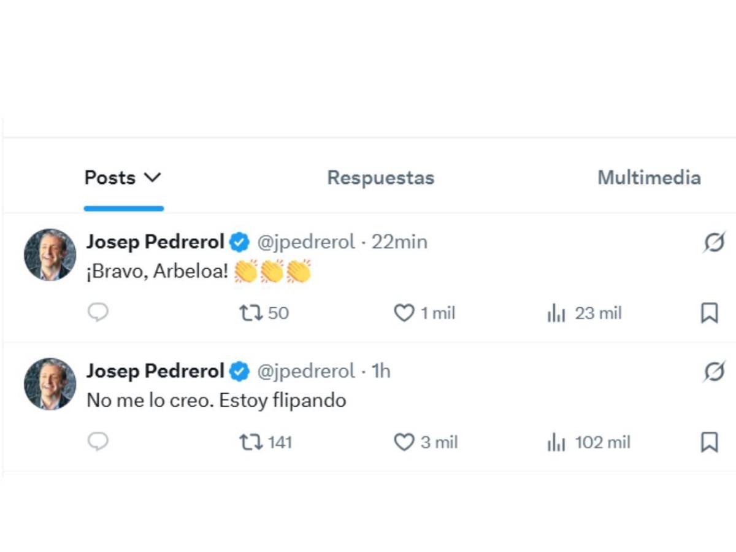Open Posts sorting chevron next to Posts label
The height and width of the screenshot is (552, 736).
(153, 178)
